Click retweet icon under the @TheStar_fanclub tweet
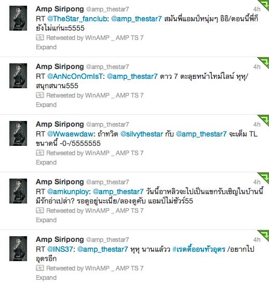Image resolution: width=269 pixels, height=285 pixels. click(x=40, y=37)
